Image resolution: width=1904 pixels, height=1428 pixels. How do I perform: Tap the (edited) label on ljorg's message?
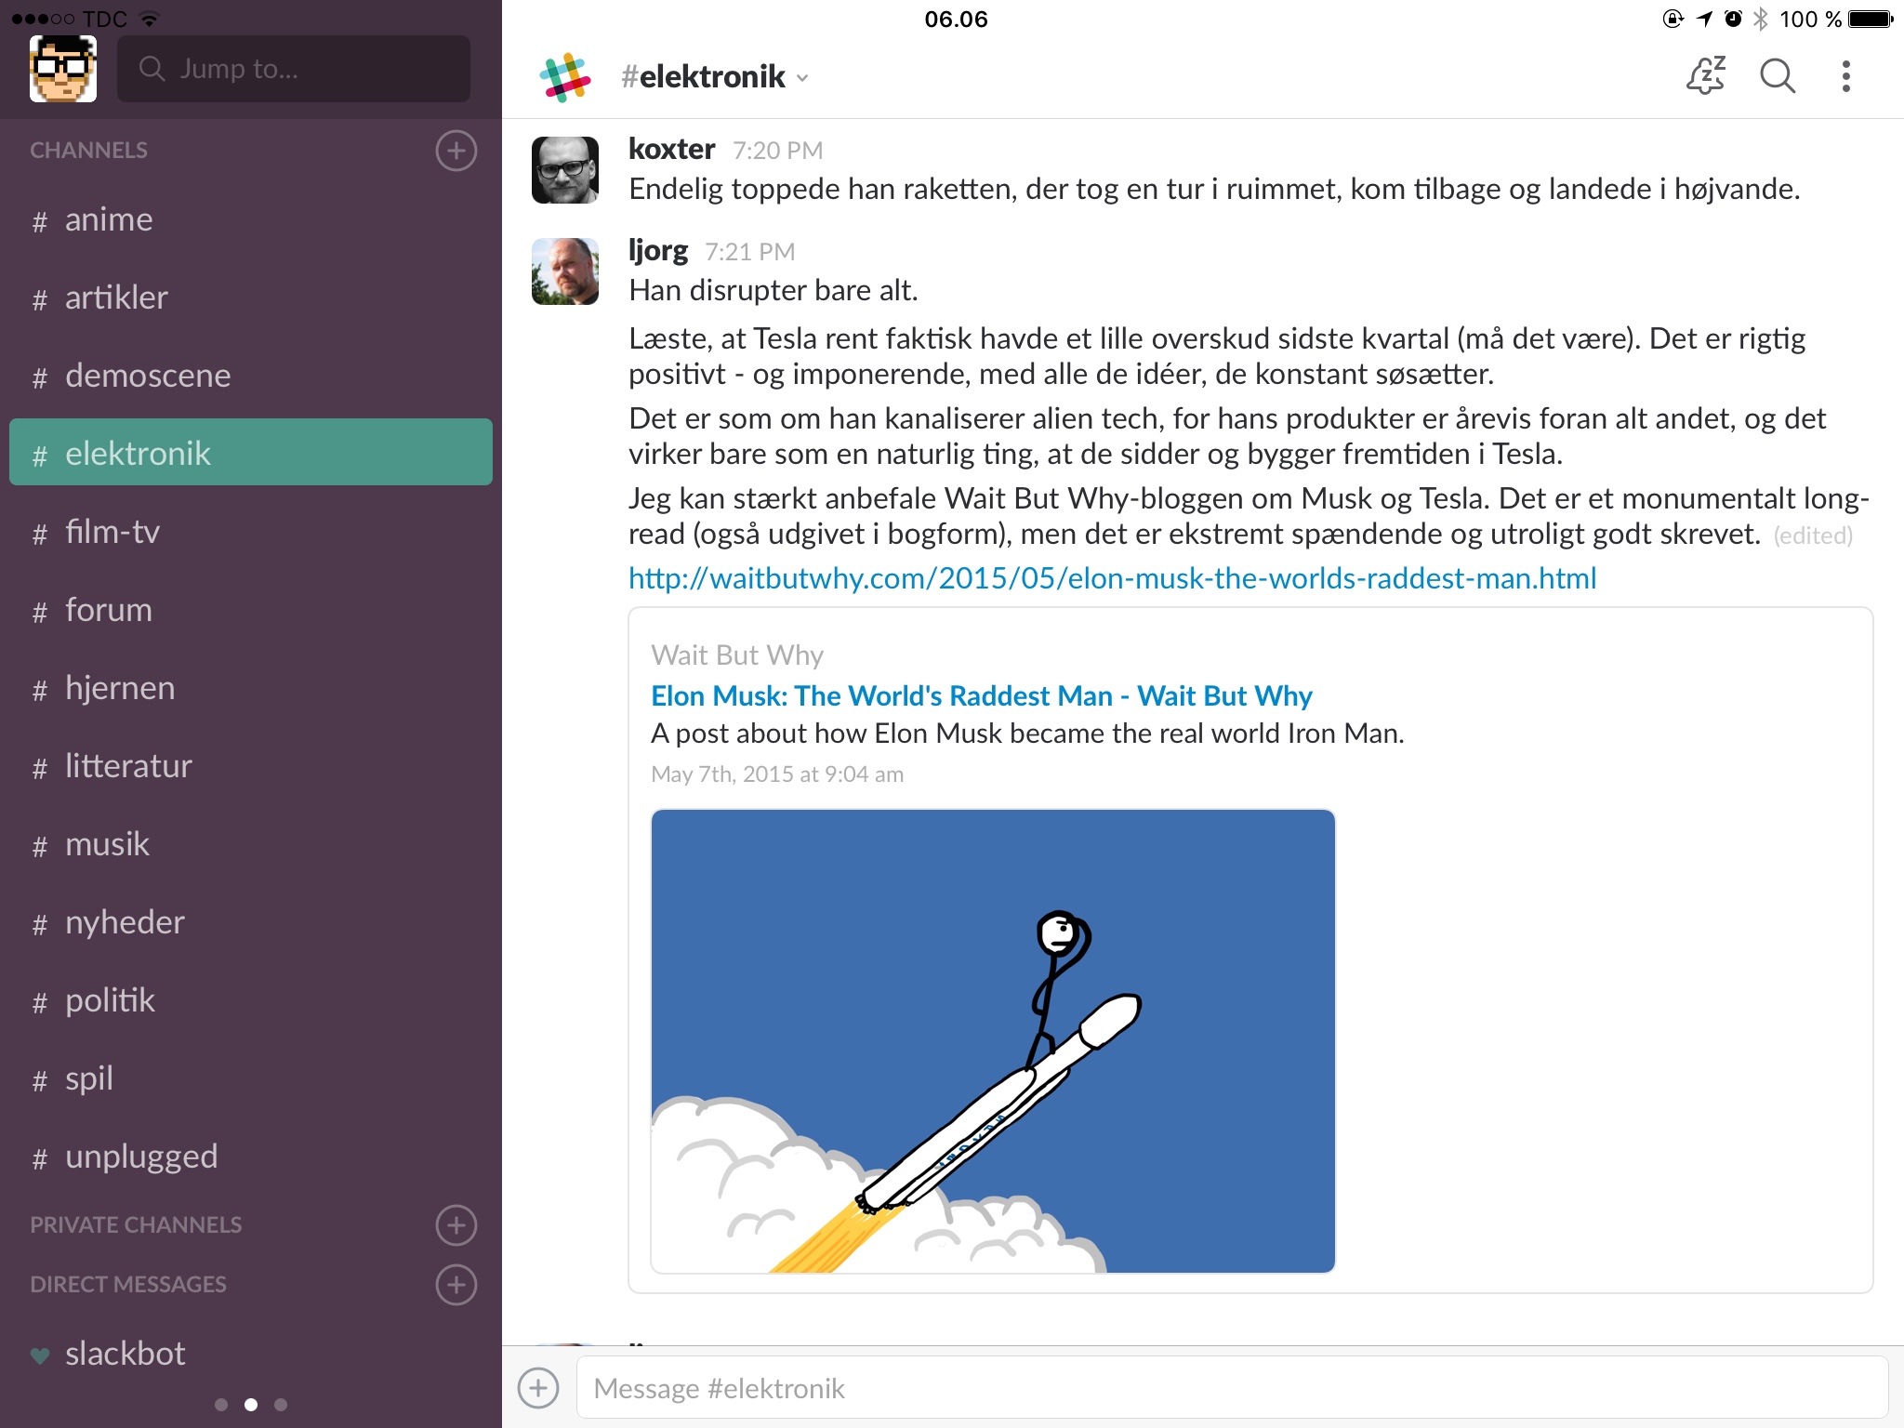1813,536
